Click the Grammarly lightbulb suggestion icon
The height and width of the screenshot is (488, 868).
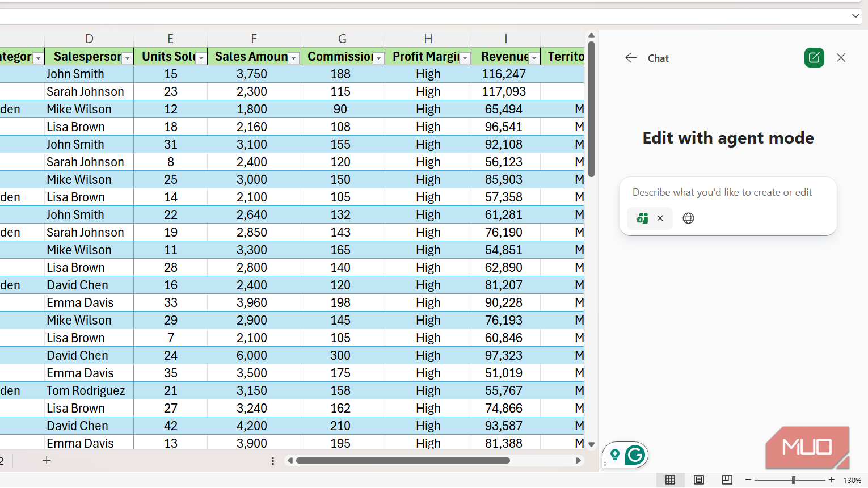614,455
